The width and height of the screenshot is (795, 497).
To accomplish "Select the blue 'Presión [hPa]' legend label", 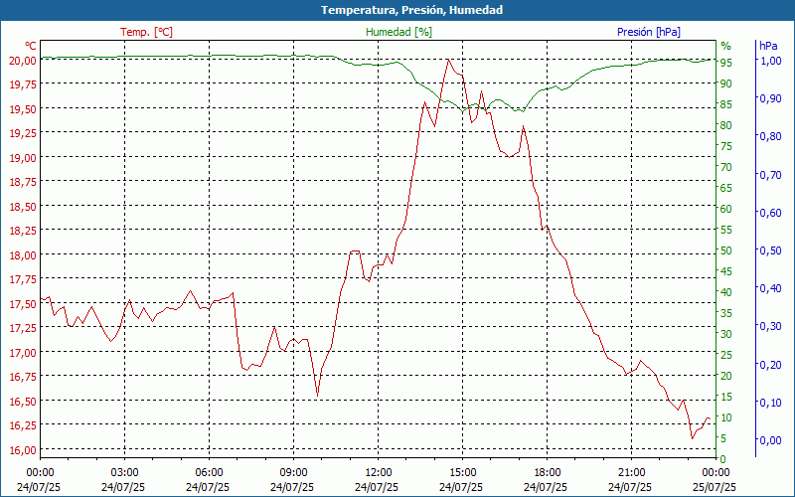I will coord(649,32).
